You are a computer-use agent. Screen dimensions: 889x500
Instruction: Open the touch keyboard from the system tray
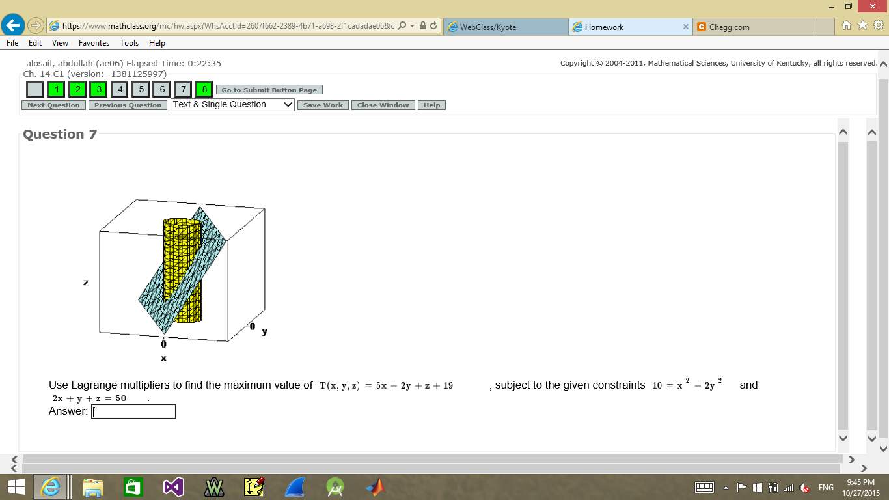point(705,486)
